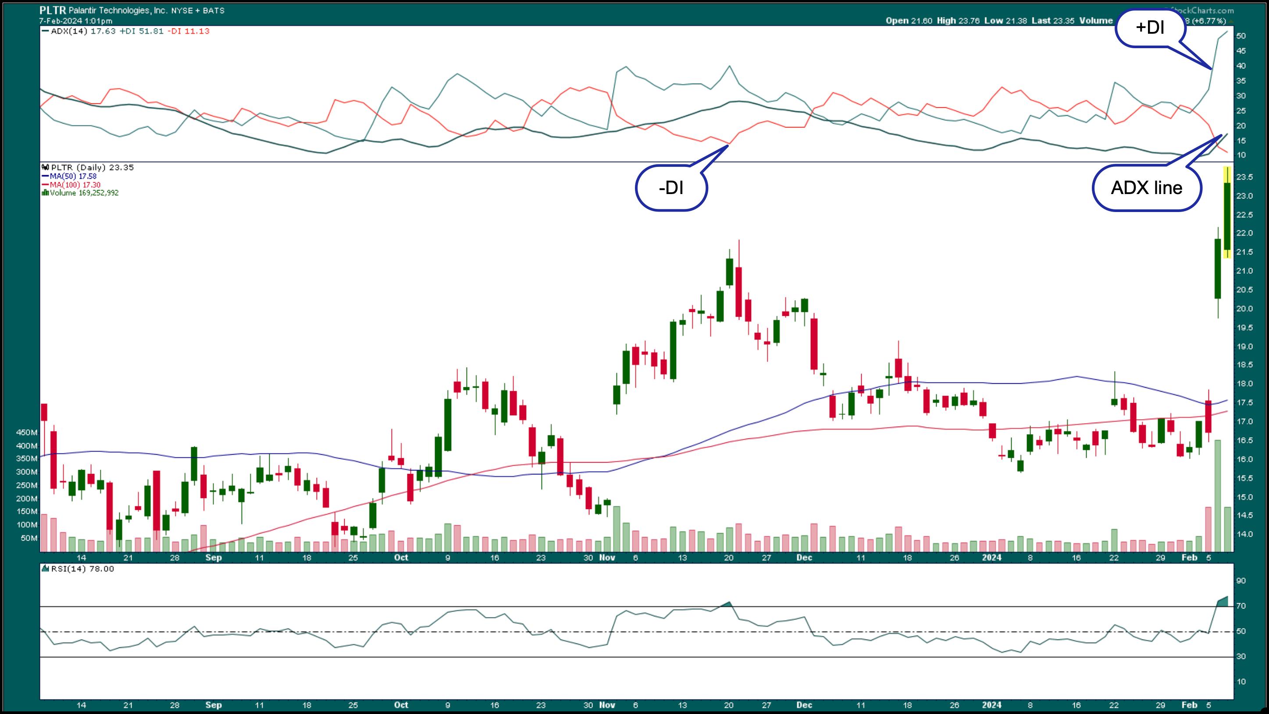The height and width of the screenshot is (714, 1269).
Task: Click the 2024 label on the price date axis
Action: 991,558
